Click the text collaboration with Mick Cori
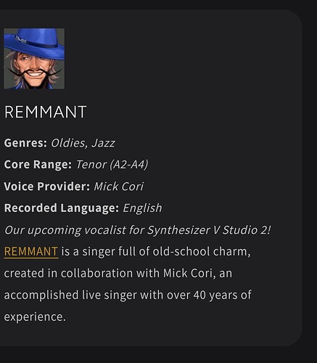 tap(136, 273)
